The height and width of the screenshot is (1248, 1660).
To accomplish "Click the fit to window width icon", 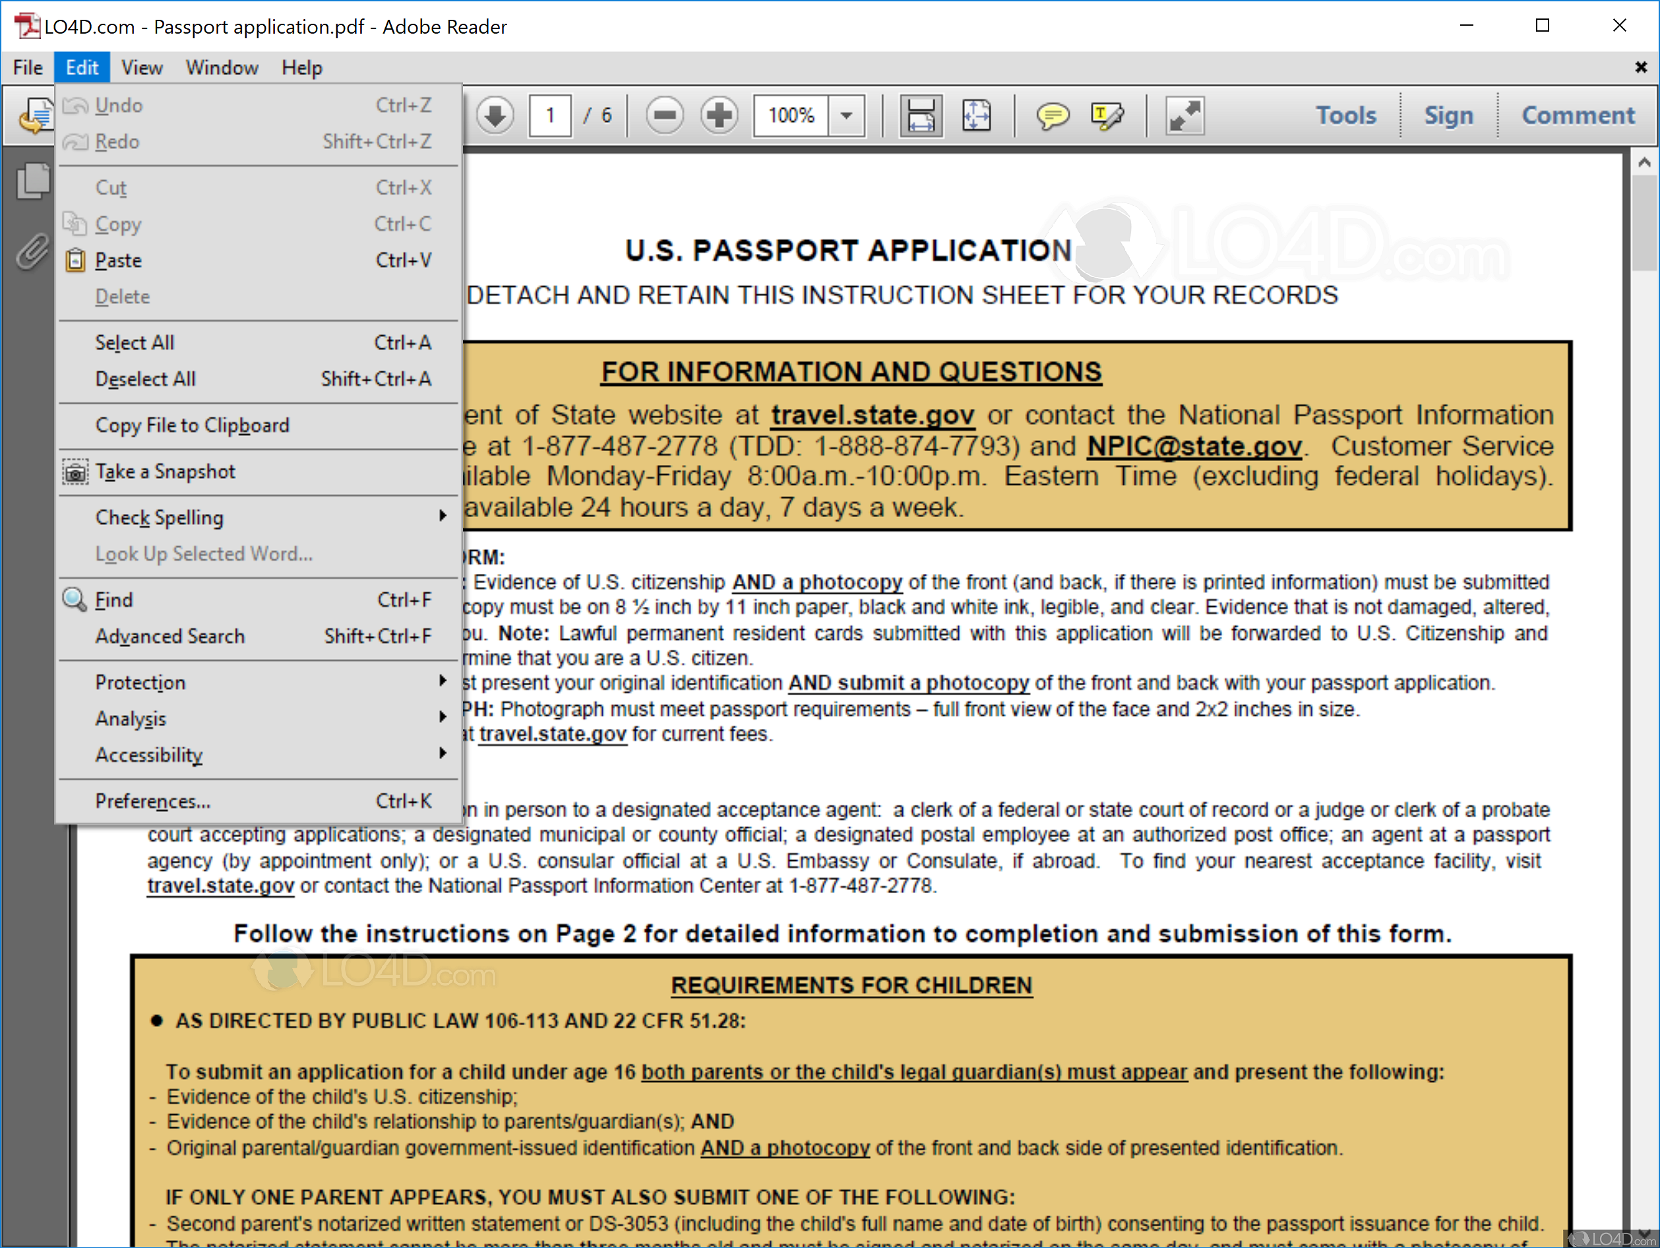I will pos(920,115).
